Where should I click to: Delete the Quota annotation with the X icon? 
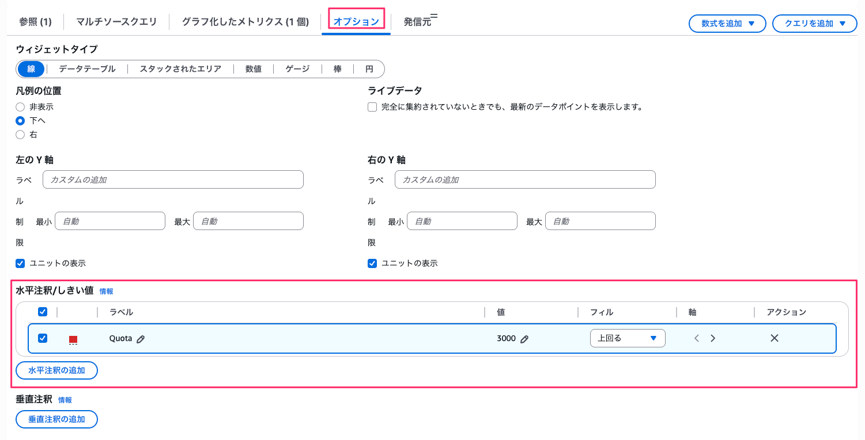pos(775,338)
